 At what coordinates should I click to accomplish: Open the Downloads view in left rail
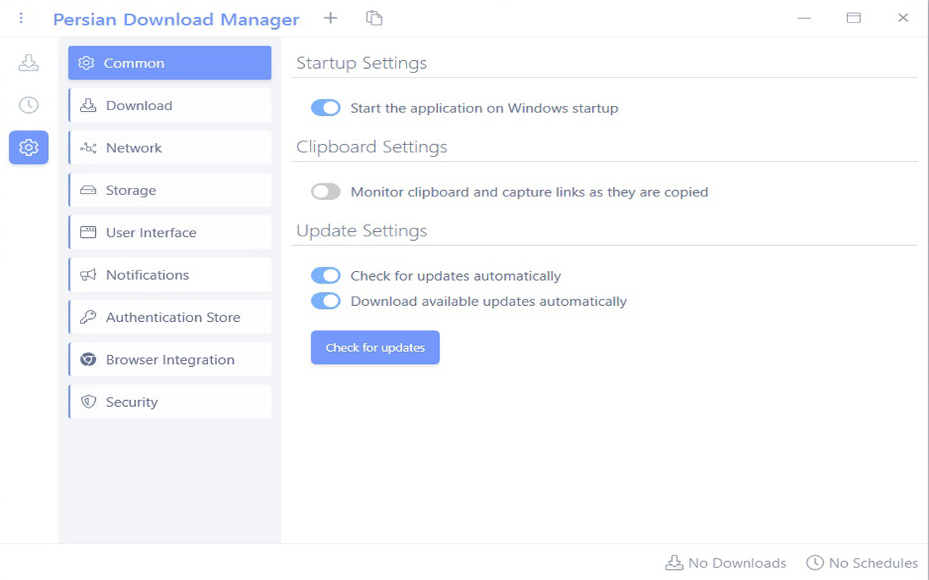click(28, 63)
